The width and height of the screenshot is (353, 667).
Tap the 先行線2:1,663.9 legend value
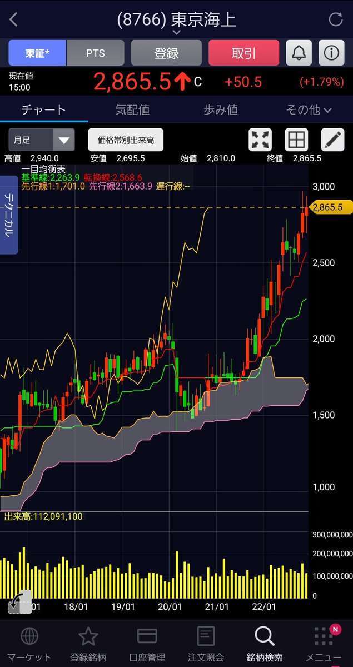[x=121, y=186]
